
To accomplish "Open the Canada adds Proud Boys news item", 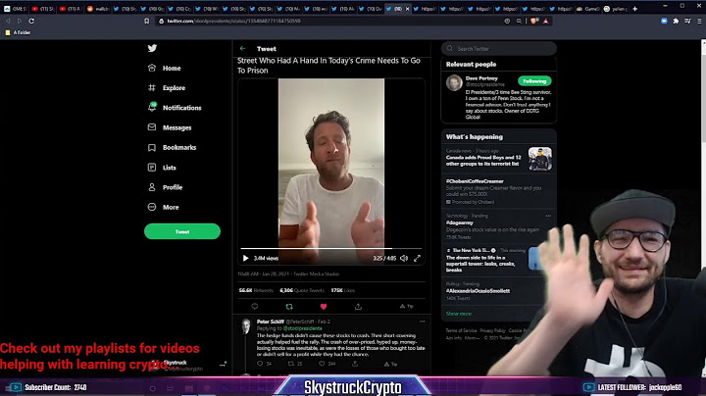I will (x=499, y=159).
